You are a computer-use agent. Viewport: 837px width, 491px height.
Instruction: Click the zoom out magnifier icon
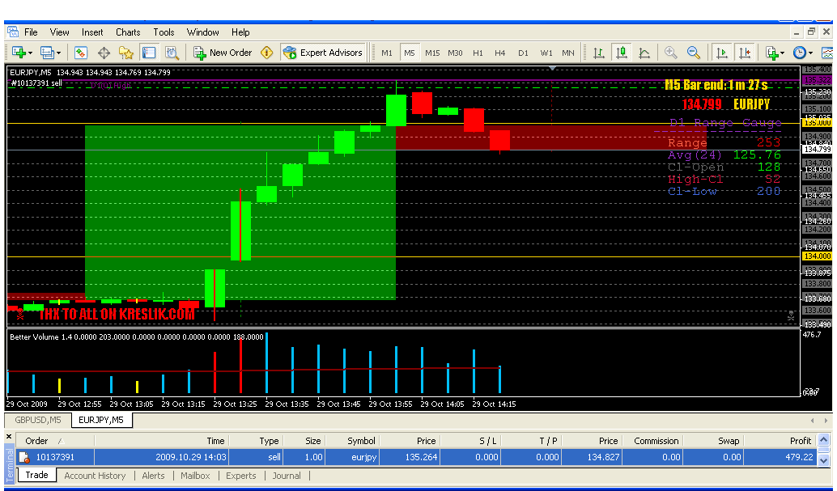tap(694, 53)
